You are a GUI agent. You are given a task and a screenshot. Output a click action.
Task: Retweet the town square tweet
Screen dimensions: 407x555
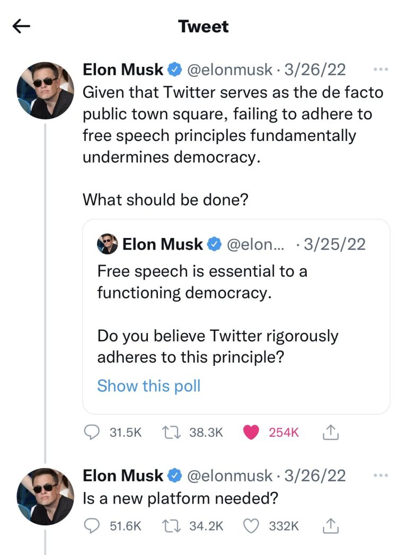click(171, 433)
